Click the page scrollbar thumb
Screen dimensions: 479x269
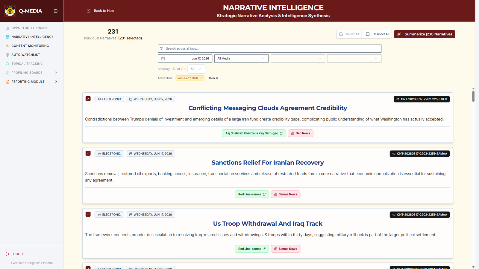click(x=473, y=96)
